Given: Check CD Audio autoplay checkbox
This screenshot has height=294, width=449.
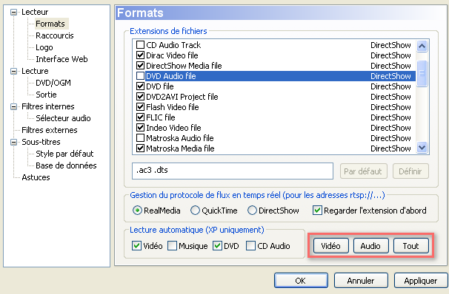Looking at the screenshot, I should [x=250, y=246].
